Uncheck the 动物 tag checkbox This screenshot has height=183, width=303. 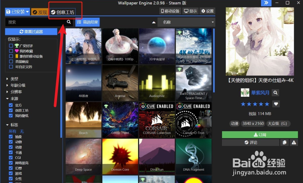point(11,142)
